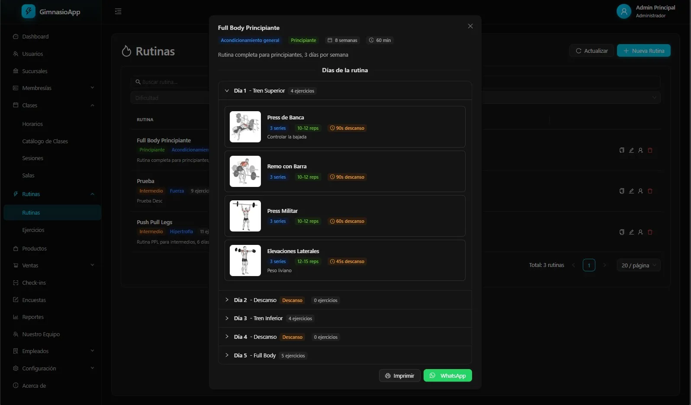Duplicate the Prueba routine

coord(622,191)
